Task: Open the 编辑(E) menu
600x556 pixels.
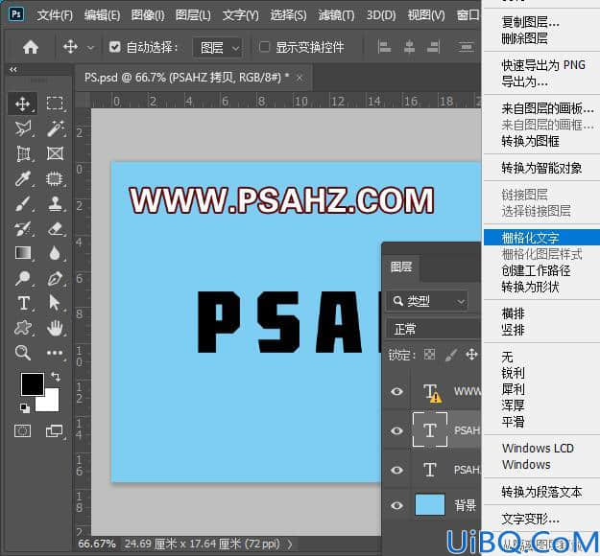Action: 102,15
